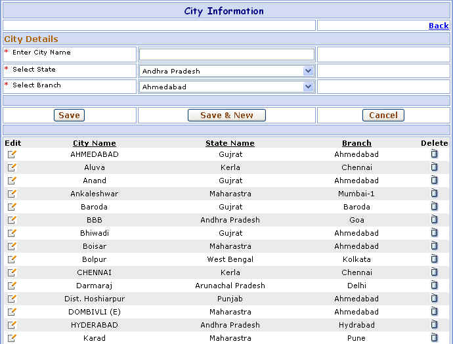Delete the DOMBIVLI (E) row
453x344 pixels.
tap(434, 312)
